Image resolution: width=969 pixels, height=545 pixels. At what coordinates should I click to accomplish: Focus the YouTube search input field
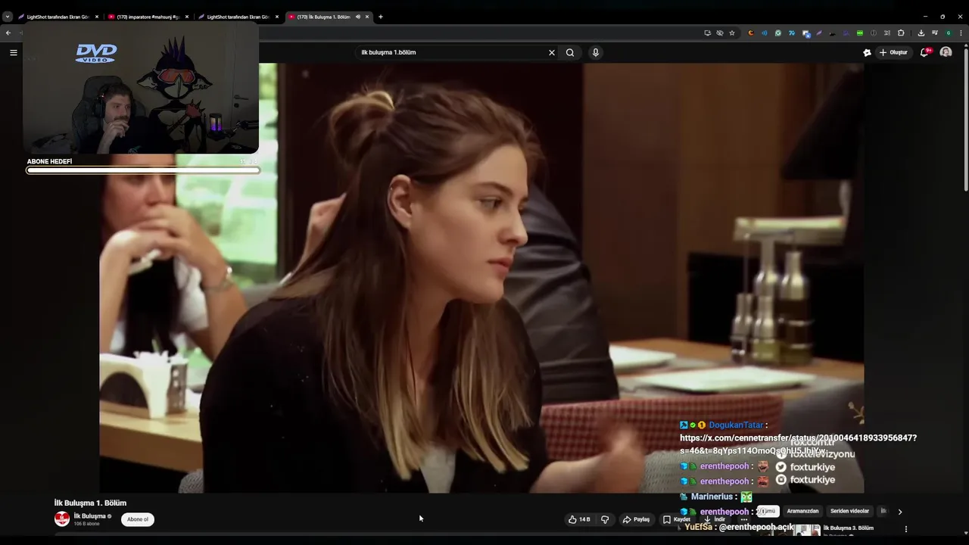click(452, 52)
